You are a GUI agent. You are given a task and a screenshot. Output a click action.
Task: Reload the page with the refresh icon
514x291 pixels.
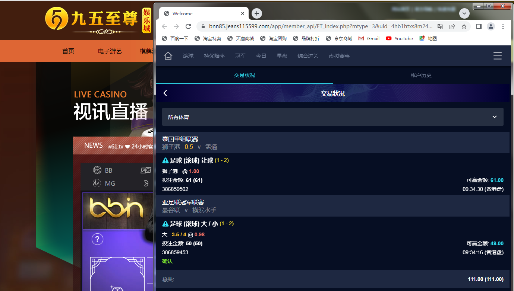[188, 26]
